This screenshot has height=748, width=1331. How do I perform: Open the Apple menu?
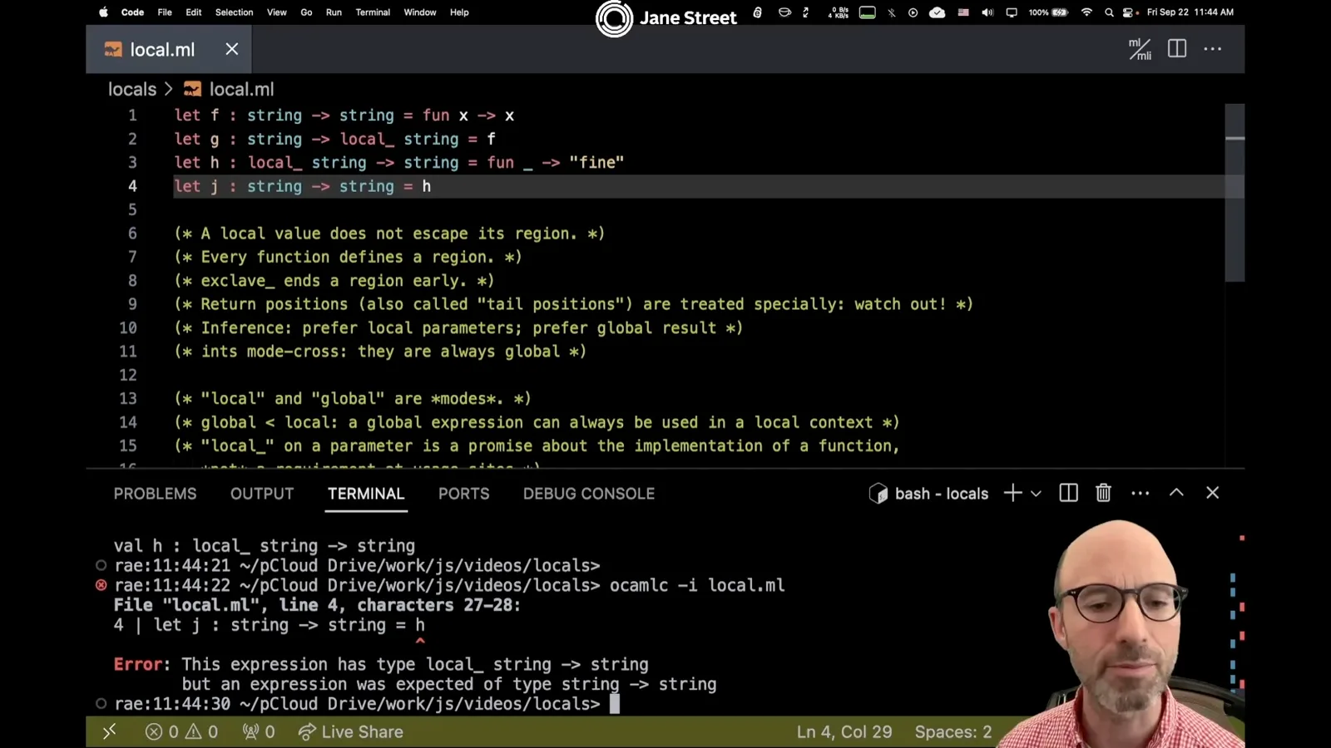click(104, 12)
